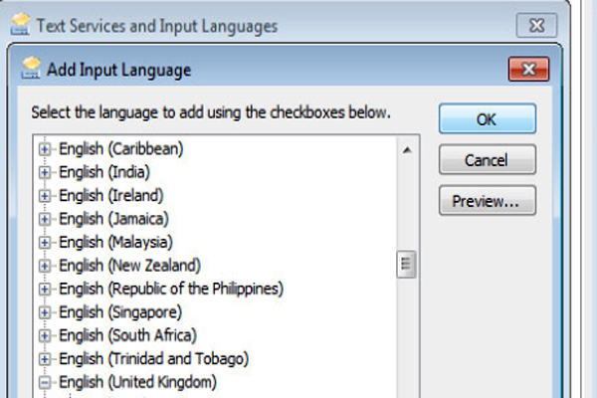Choose the English (Singapore) language item

(x=118, y=312)
